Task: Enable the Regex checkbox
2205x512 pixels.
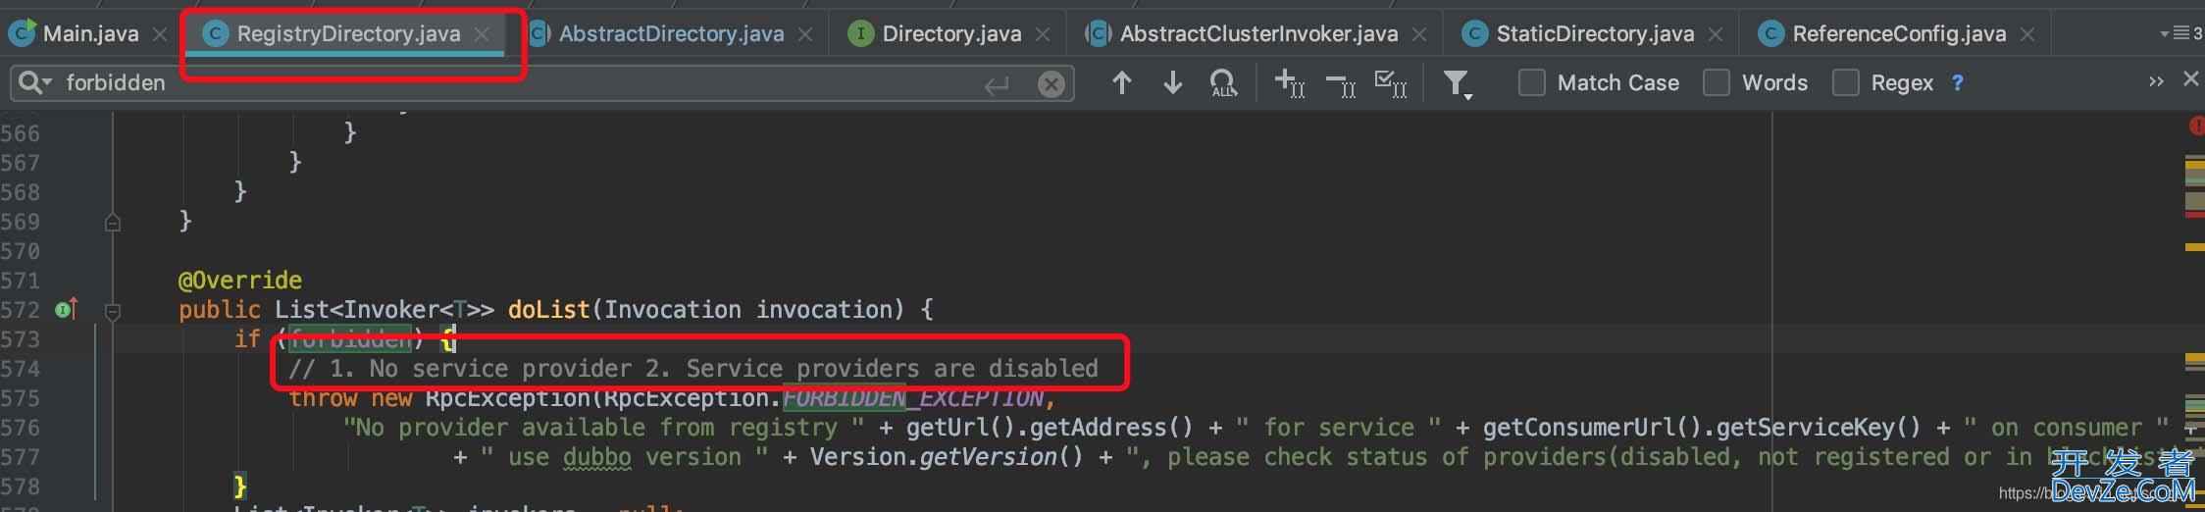Action: [1845, 83]
